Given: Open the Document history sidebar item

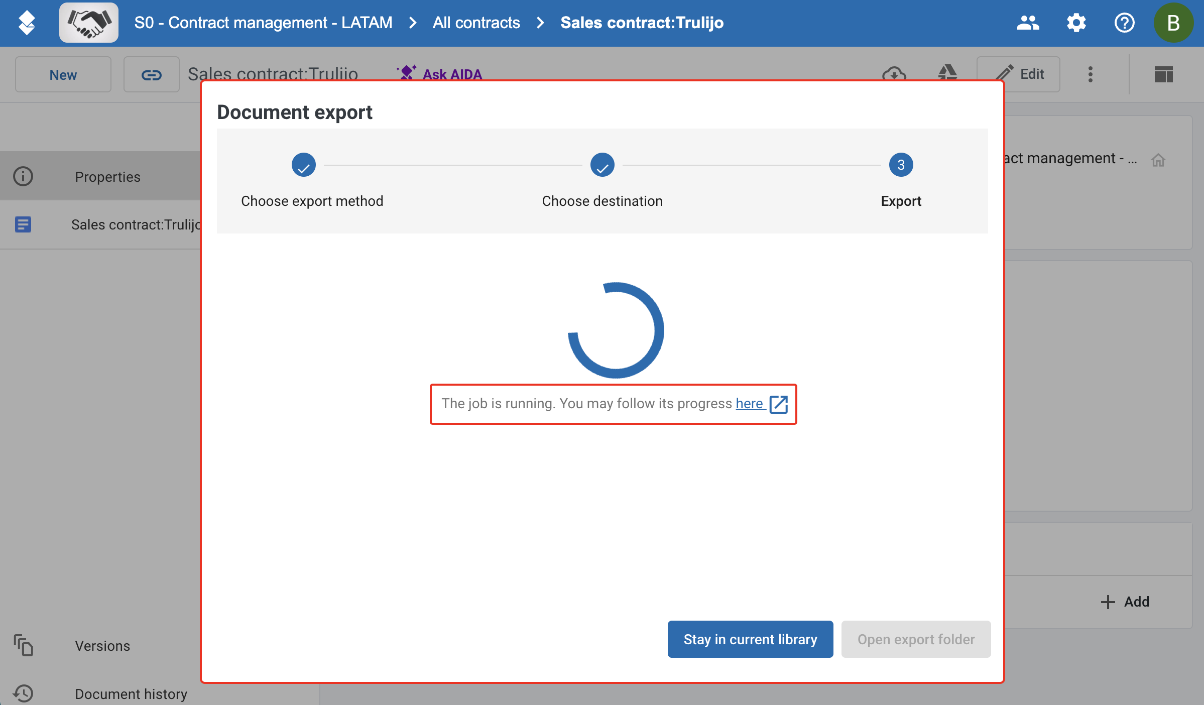Looking at the screenshot, I should [x=131, y=694].
